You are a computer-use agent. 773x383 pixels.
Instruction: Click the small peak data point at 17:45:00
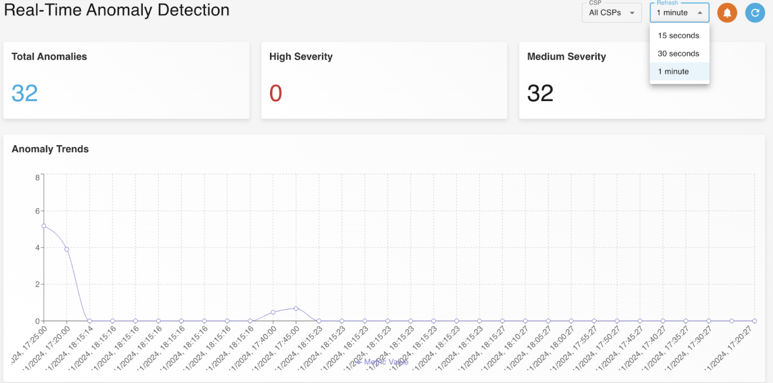[296, 308]
